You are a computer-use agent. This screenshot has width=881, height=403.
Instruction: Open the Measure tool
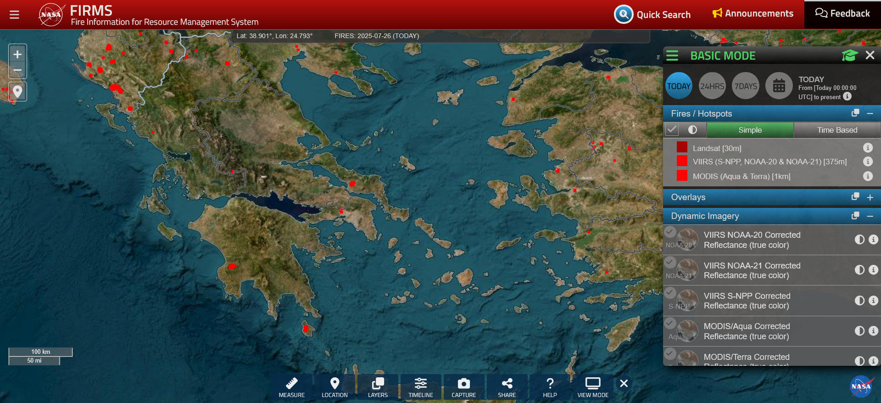pyautogui.click(x=291, y=387)
